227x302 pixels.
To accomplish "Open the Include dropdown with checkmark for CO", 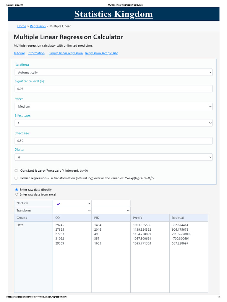I will point(72,203).
